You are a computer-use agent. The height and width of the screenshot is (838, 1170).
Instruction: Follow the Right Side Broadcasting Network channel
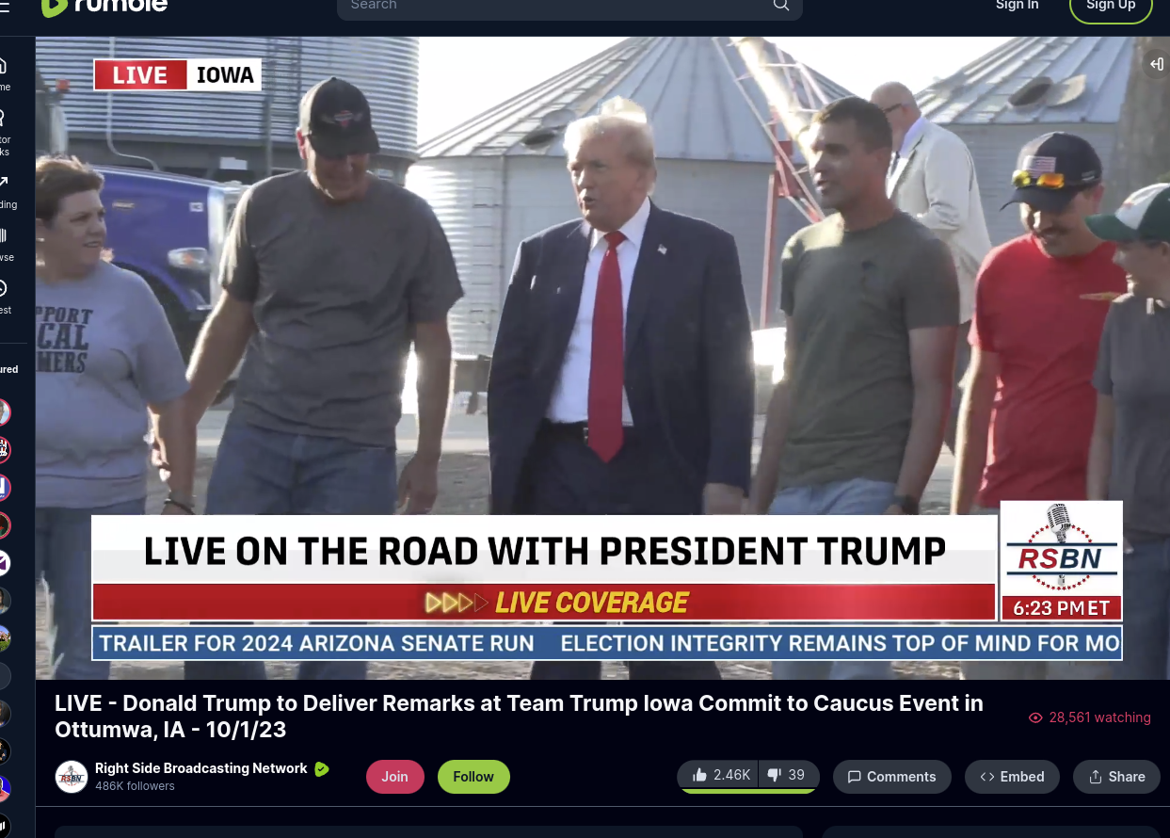[x=473, y=777]
